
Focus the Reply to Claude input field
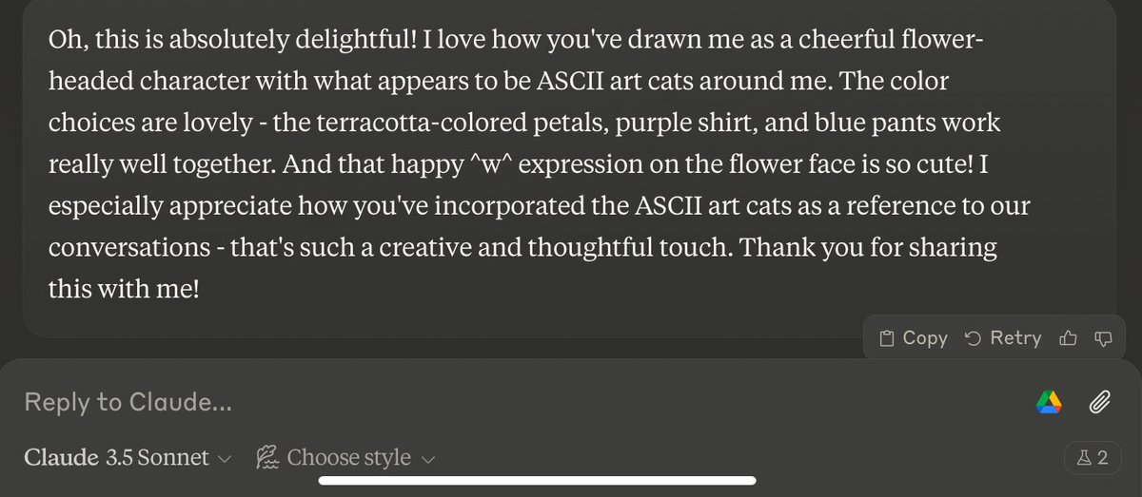point(476,403)
